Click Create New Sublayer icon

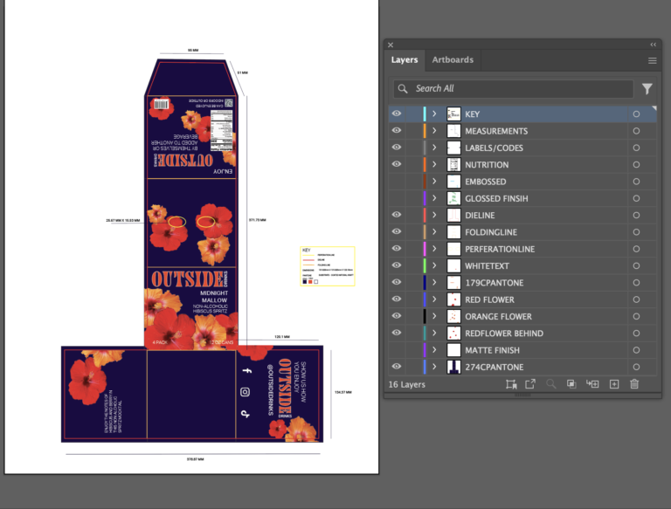(x=592, y=383)
